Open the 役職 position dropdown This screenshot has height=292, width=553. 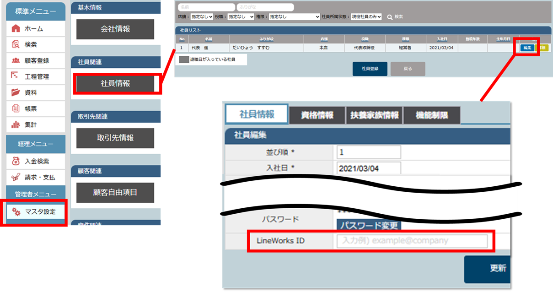click(x=241, y=17)
